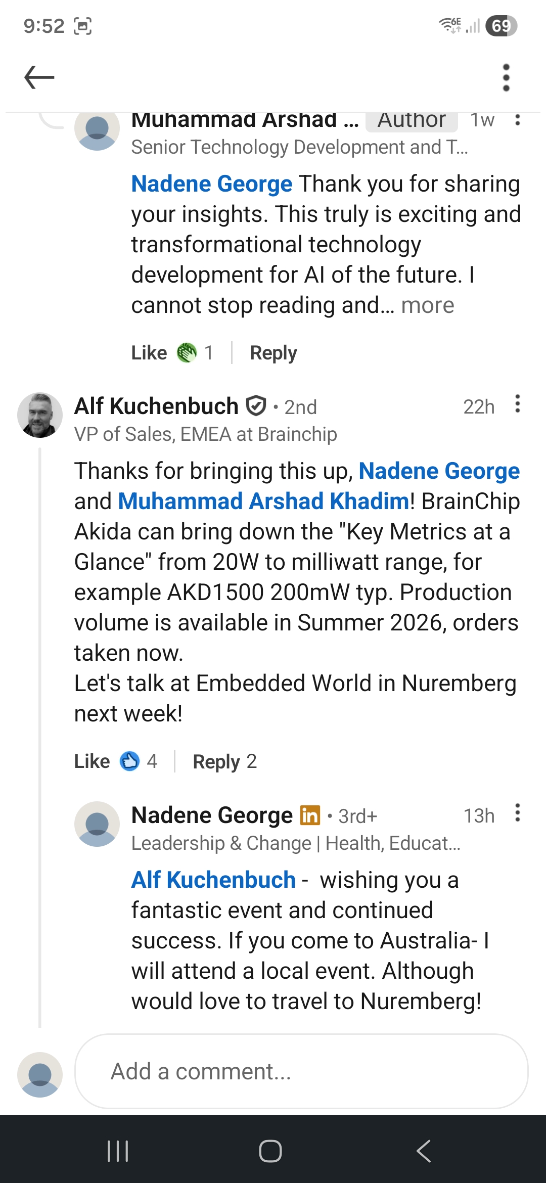Tap the back arrow to exit comments
The height and width of the screenshot is (1183, 546).
pyautogui.click(x=38, y=77)
